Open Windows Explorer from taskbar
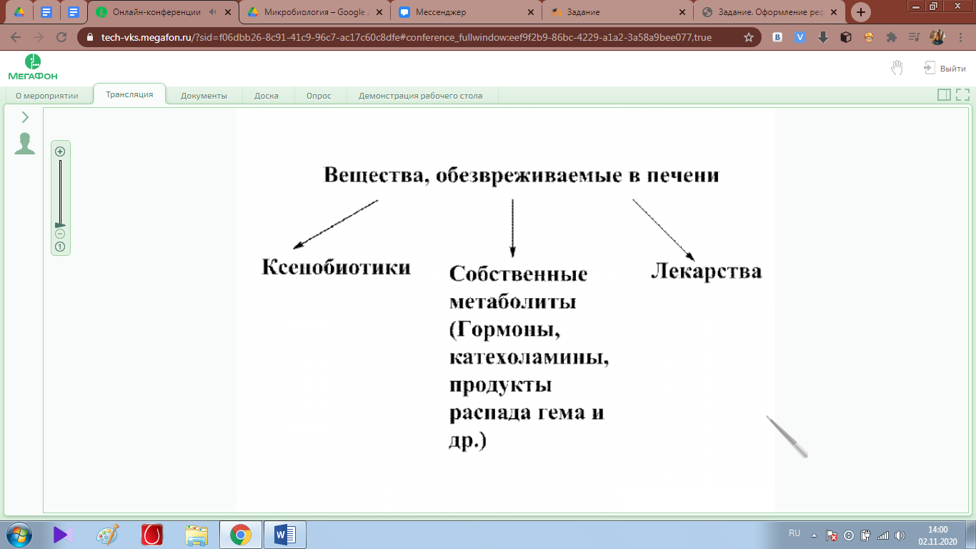Screen dimensions: 976x549 pos(196,534)
